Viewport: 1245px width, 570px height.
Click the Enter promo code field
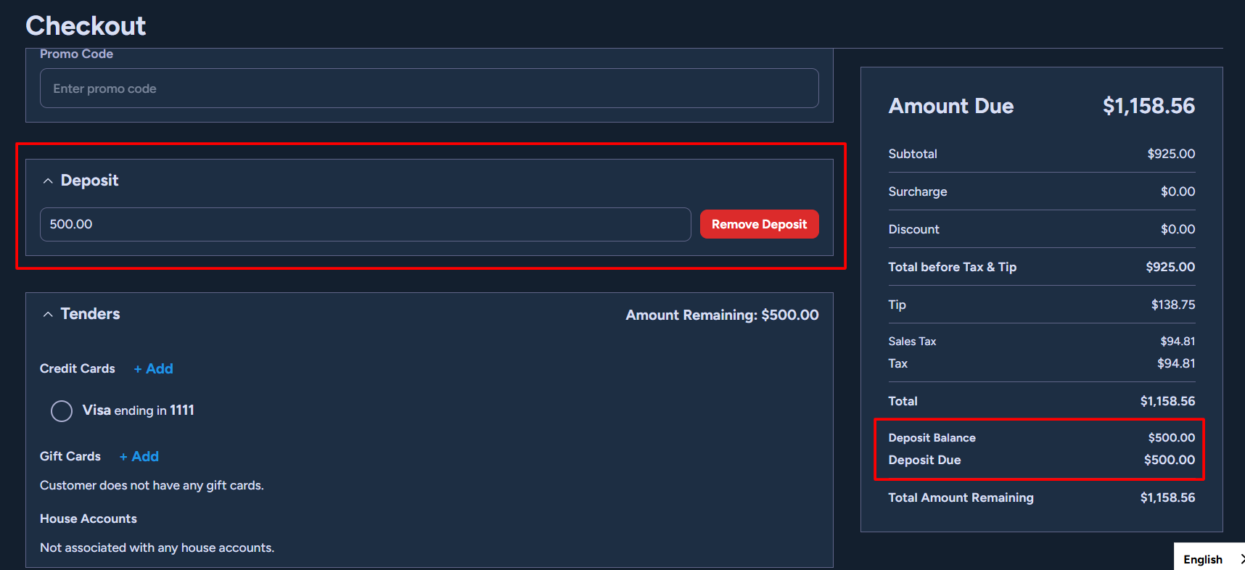point(429,88)
